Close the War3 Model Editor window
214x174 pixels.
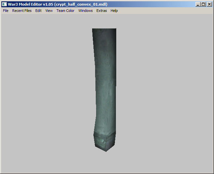tap(209, 4)
